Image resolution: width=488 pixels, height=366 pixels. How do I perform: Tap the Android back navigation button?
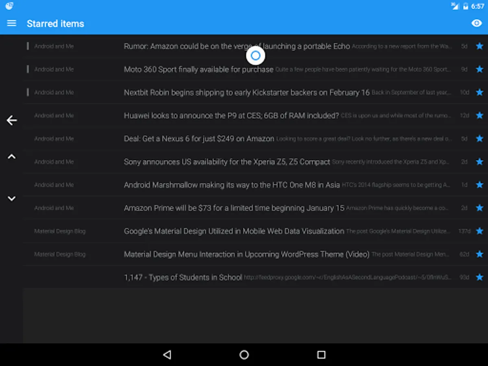[167, 355]
